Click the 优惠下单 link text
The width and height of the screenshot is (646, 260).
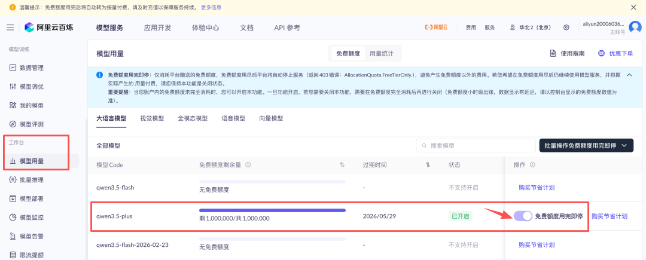tap(621, 53)
